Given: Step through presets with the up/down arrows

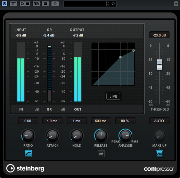Looking at the screenshot, I should coord(108,4).
